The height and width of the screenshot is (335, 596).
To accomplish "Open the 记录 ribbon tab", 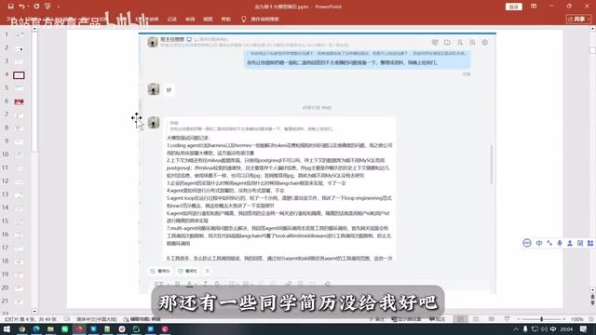I will pyautogui.click(x=172, y=19).
